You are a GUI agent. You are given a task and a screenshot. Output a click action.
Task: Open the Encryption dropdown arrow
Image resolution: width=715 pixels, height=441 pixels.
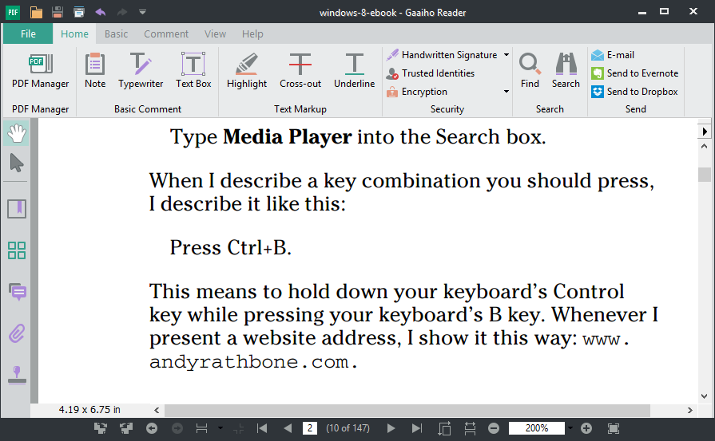(506, 92)
